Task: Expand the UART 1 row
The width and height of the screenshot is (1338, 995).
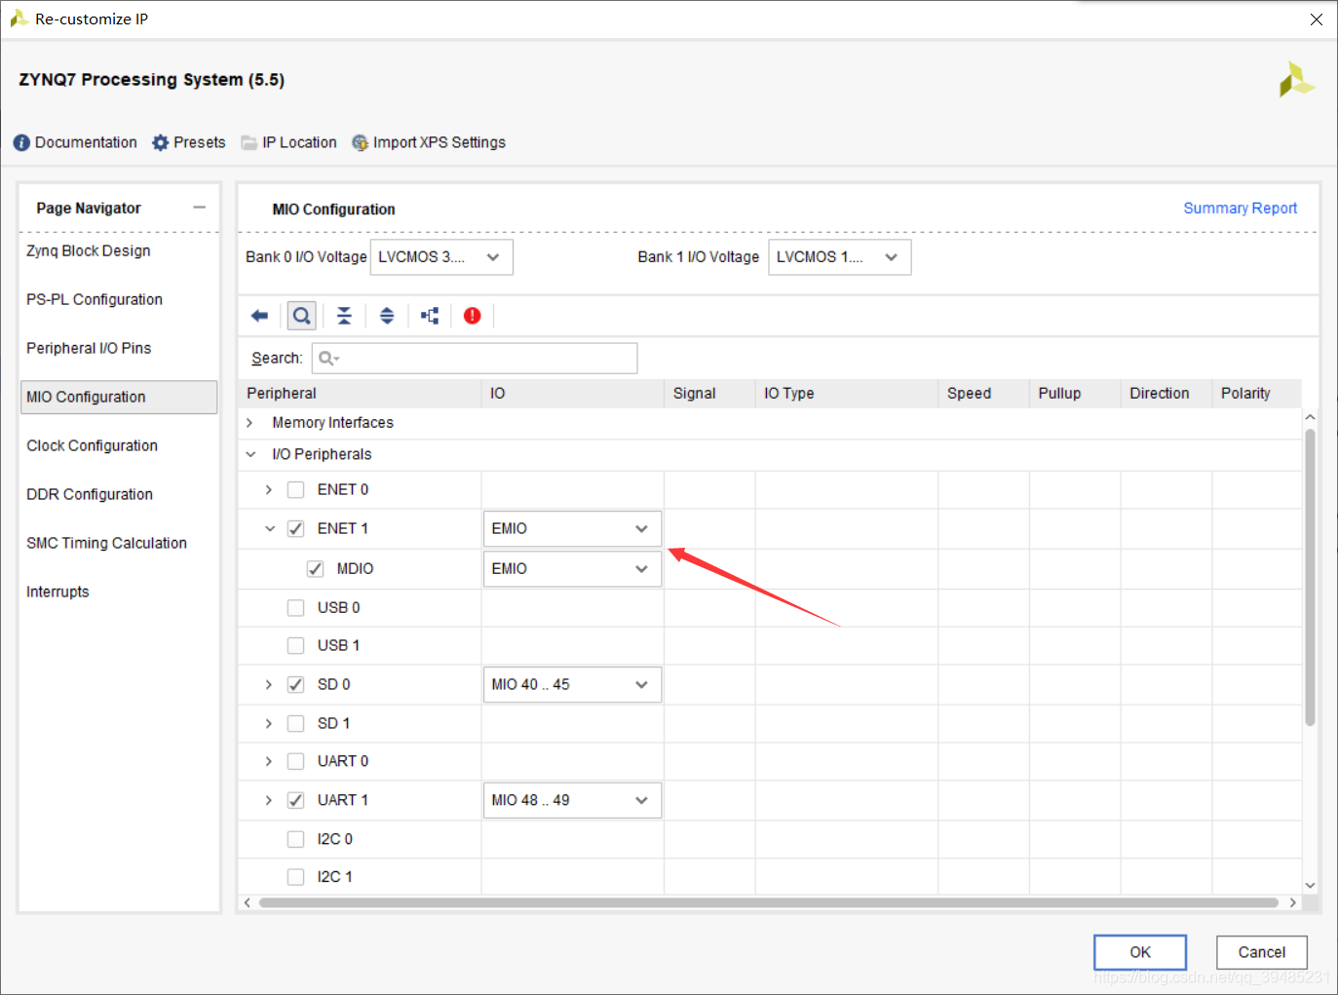Action: click(x=269, y=801)
